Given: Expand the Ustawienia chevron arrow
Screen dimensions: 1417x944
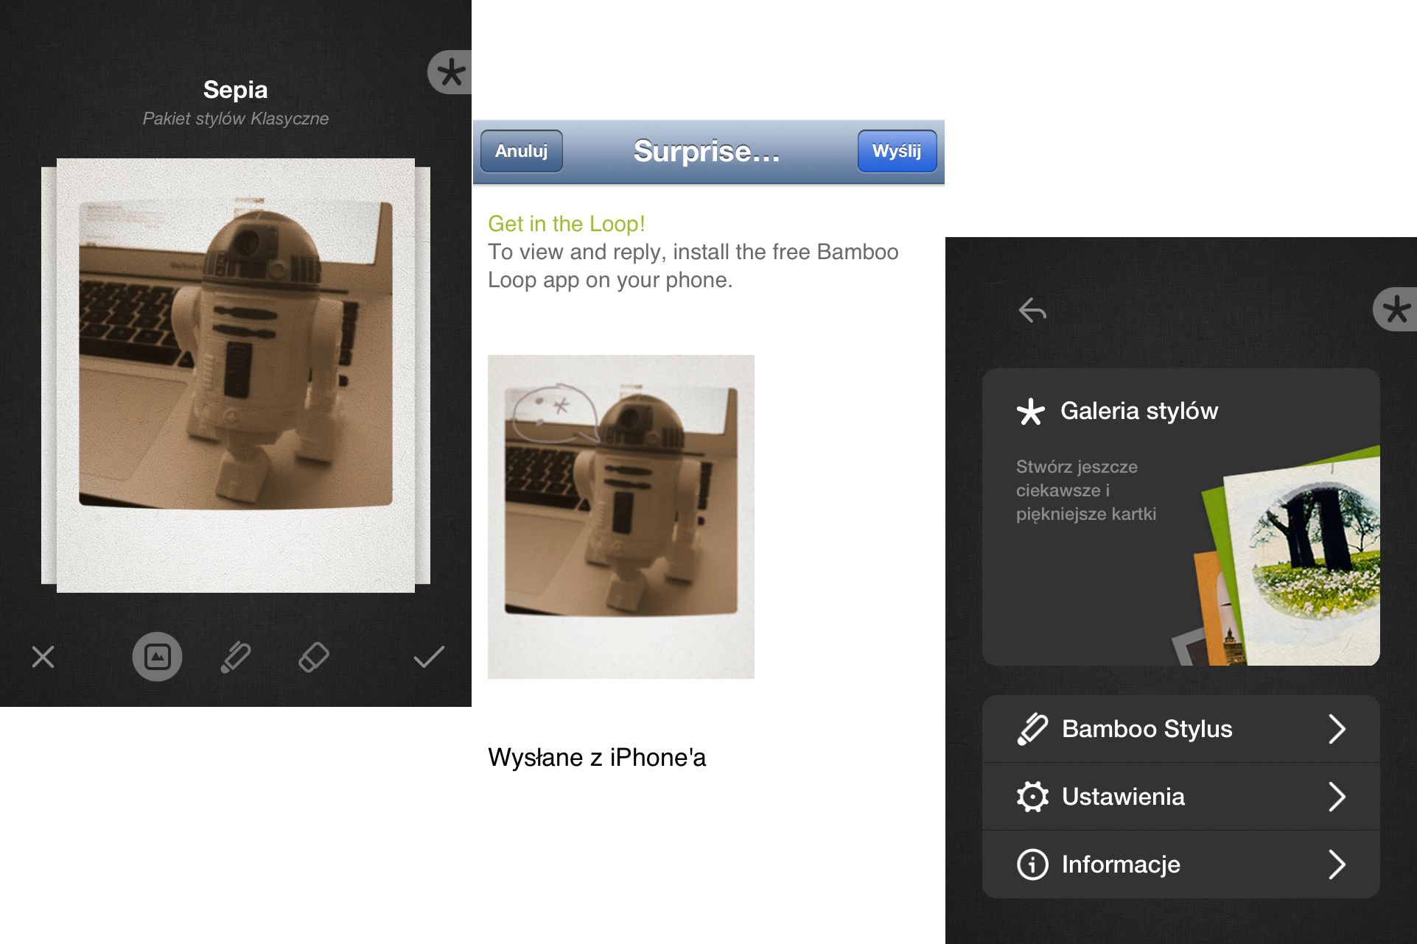Looking at the screenshot, I should coord(1337,797).
